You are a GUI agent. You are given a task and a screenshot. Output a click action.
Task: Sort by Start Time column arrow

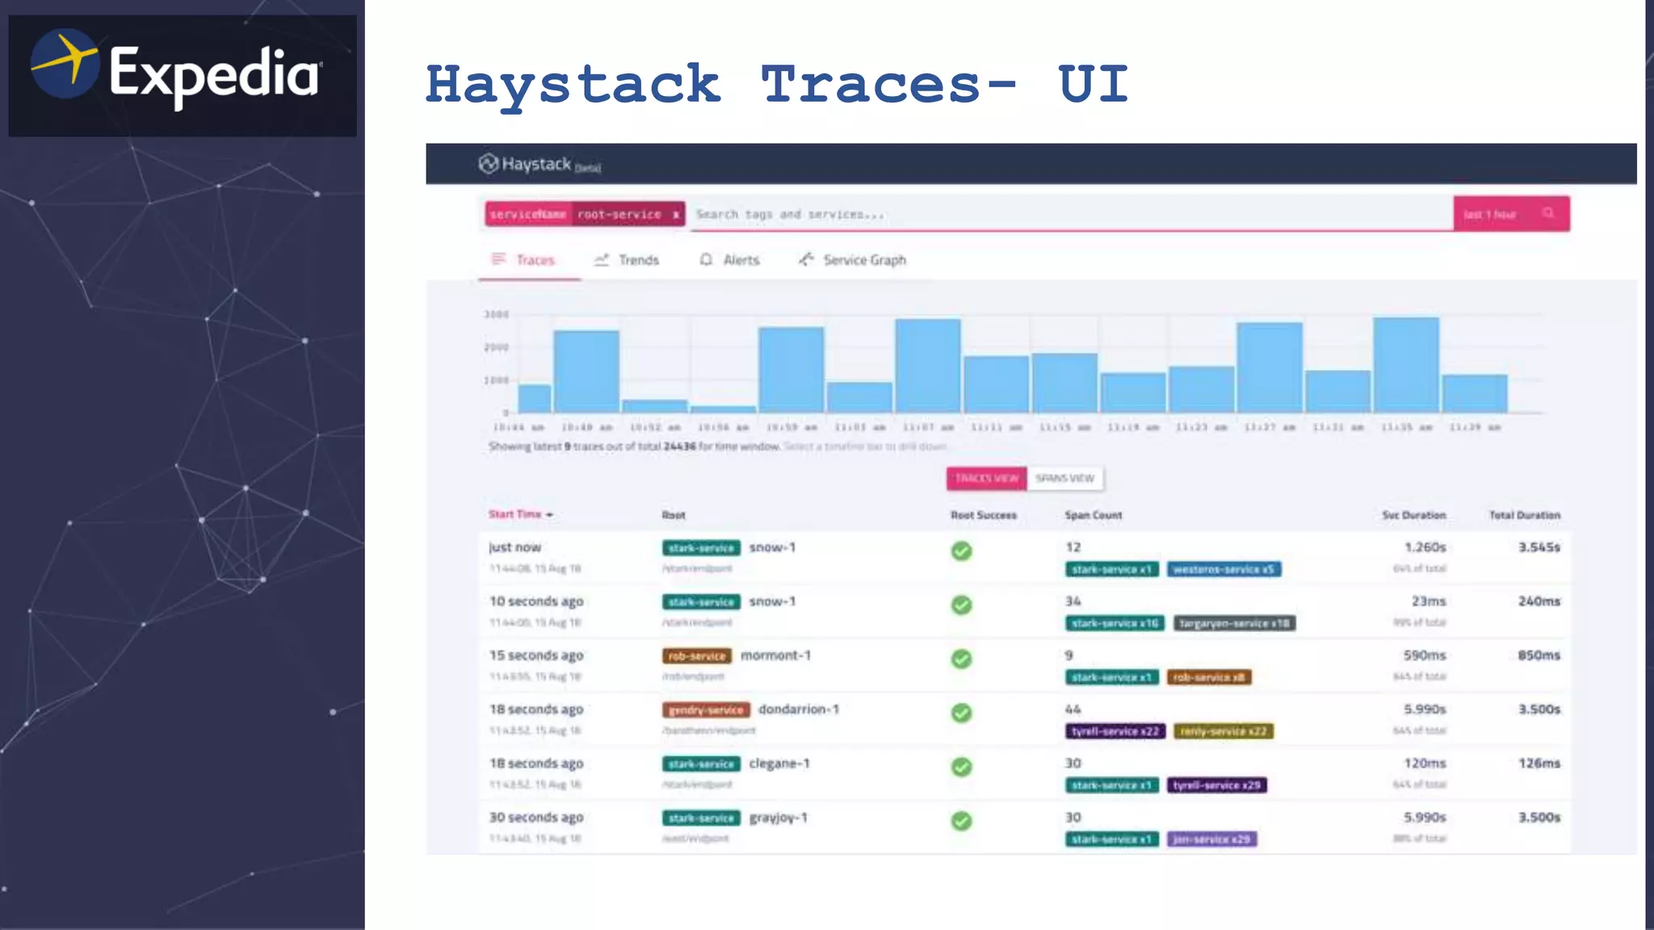click(550, 515)
